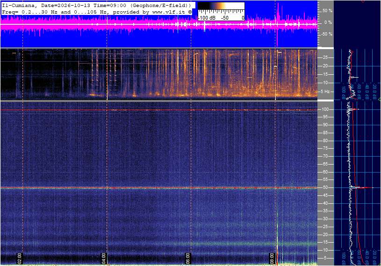This screenshot has width=381, height=266.
Task: Select the 90 frequency axis label
Action: [325, 125]
